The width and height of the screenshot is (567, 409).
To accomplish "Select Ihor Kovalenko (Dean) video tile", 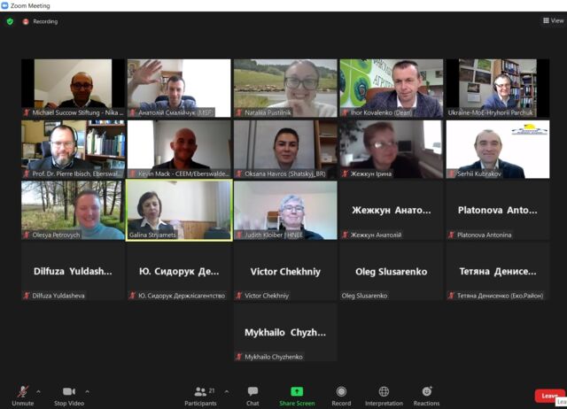I will click(392, 89).
